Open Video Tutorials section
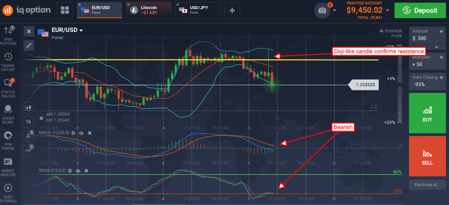Image resolution: width=449 pixels, height=205 pixels. (x=9, y=193)
